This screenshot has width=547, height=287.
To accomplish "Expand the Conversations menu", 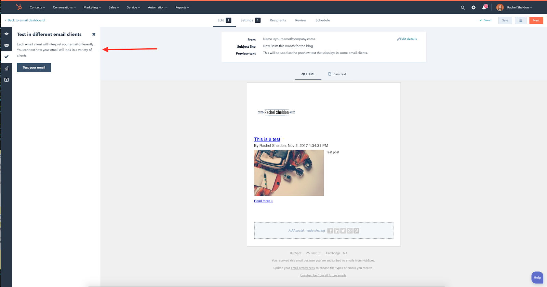I will click(64, 7).
